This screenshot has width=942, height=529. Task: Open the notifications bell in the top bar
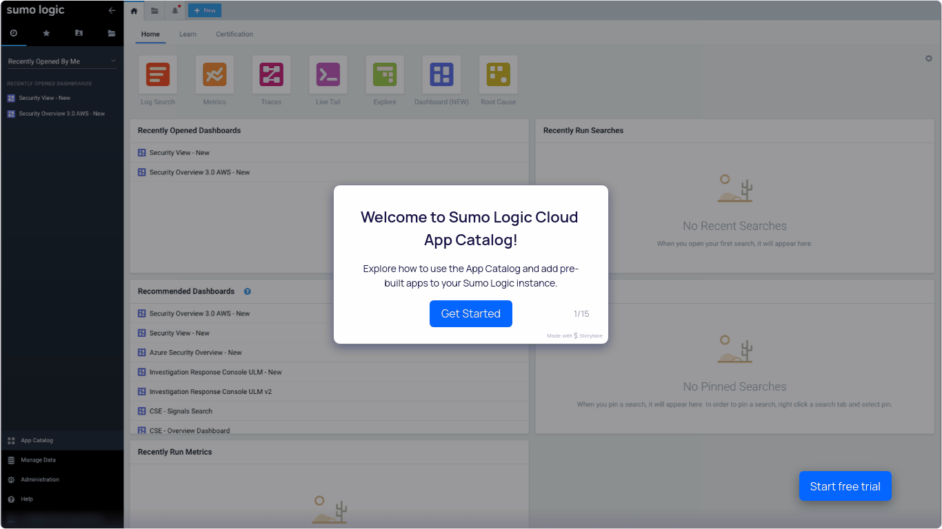pos(175,10)
